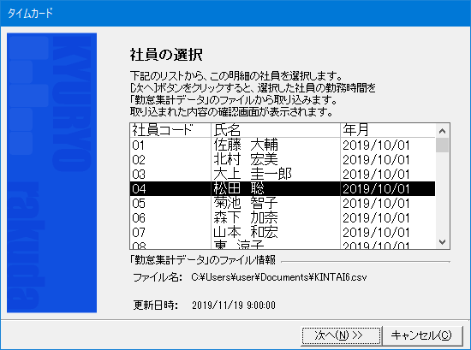
Task: Click the 社員コード column header
Action: pos(170,130)
